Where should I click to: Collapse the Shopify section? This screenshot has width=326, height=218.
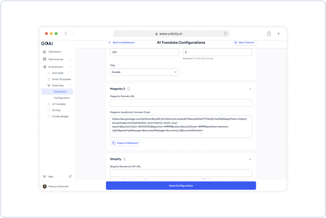(250, 159)
